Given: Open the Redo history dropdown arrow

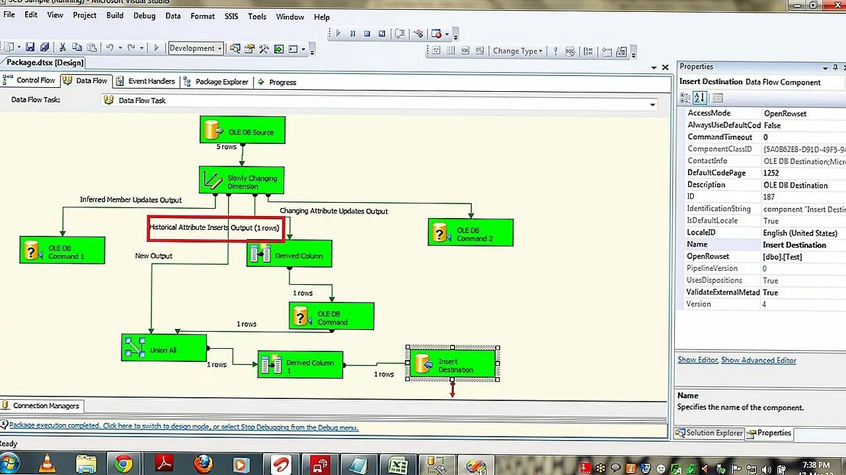Looking at the screenshot, I should pos(141,48).
